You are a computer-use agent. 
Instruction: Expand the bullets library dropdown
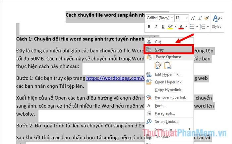[x=197, y=27]
